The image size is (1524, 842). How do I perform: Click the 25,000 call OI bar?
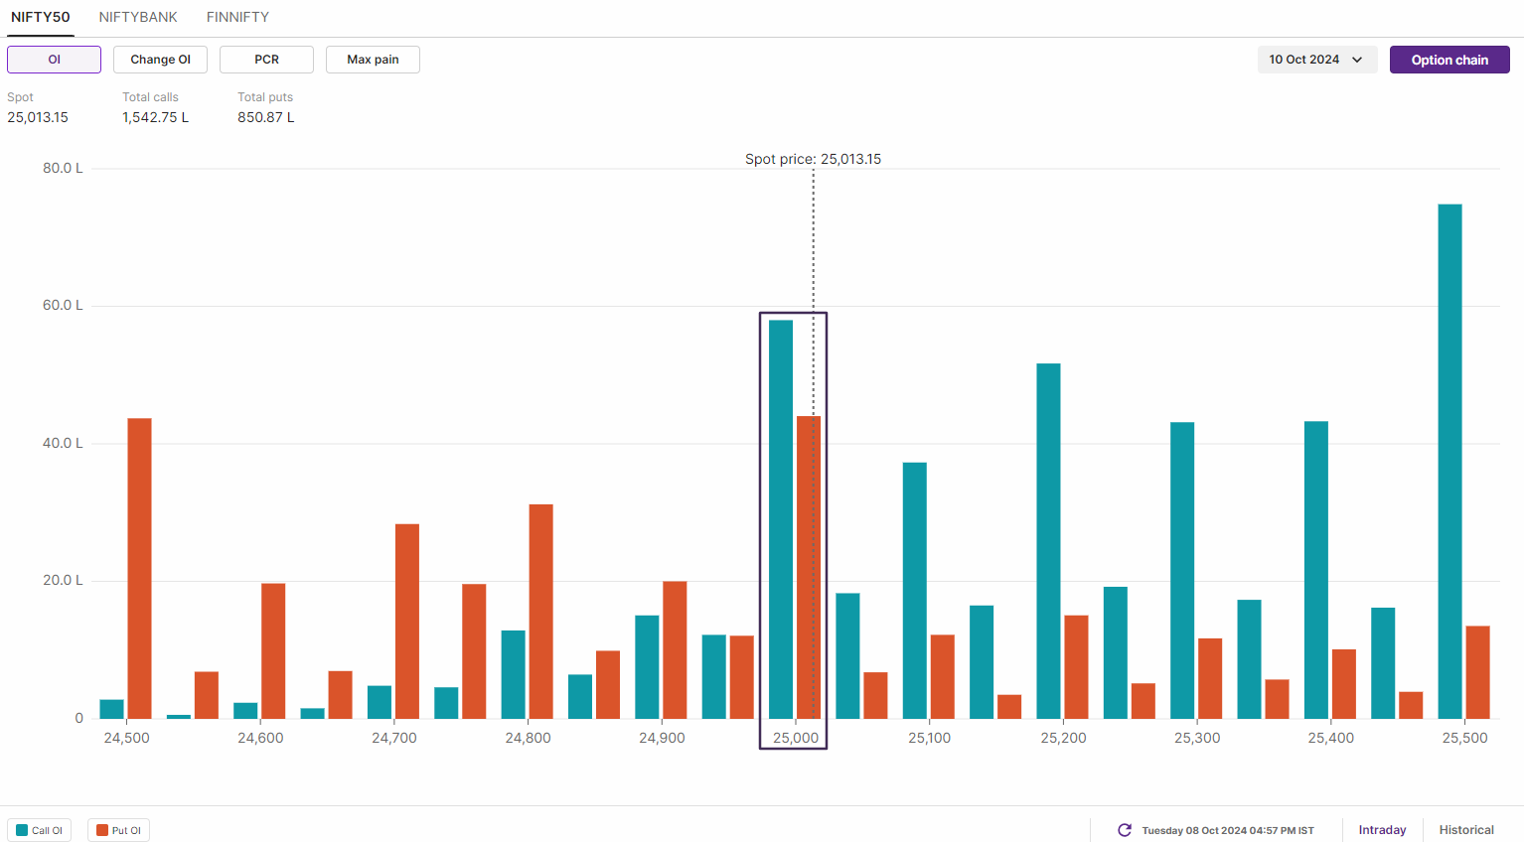pyautogui.click(x=781, y=519)
